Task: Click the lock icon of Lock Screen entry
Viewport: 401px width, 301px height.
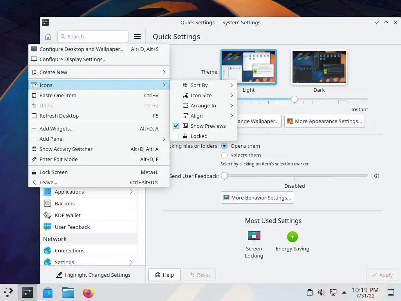Action: [x=34, y=172]
